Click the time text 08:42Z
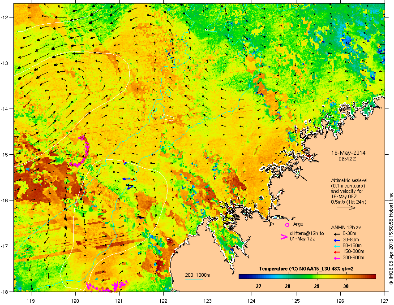This screenshot has height=305, width=394. pyautogui.click(x=348, y=159)
